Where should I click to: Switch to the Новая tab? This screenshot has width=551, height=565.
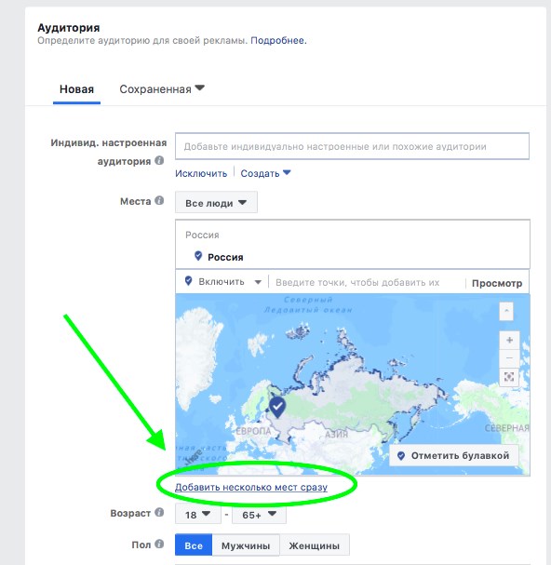tap(76, 89)
